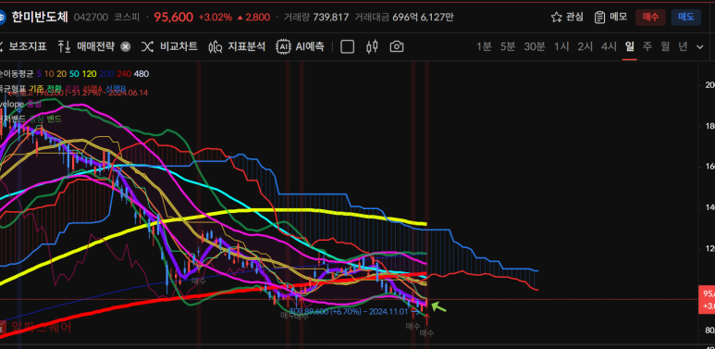Screen dimensions: 715x349
Task: Toggle the 120 moving average legend
Action: tap(89, 74)
